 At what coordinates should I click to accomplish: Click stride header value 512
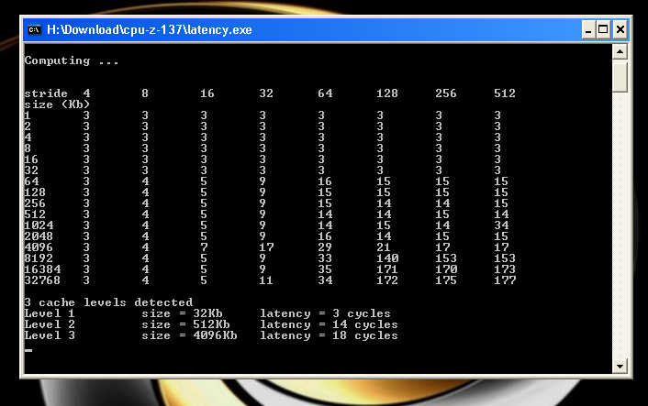tap(505, 93)
